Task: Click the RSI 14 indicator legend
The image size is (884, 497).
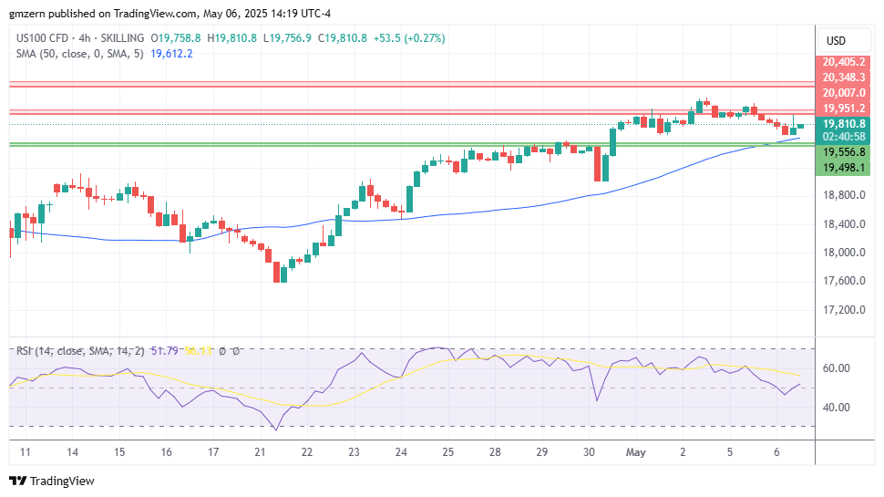Action: (79, 351)
